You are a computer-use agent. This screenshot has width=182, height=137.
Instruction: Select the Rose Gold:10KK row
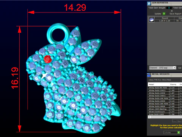tap(165, 114)
